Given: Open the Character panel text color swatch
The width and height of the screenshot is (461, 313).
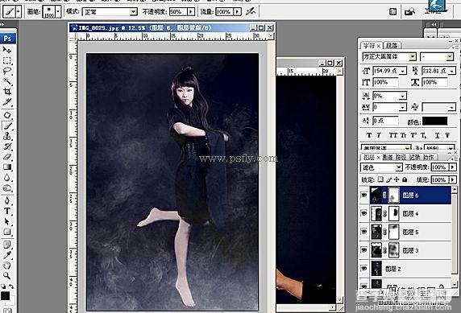Looking at the screenshot, I should pos(435,121).
